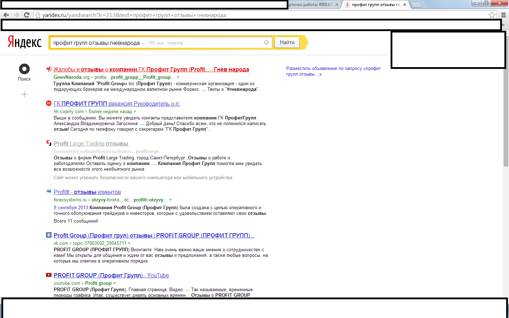Open the Яндекс logo homepage

24,42
